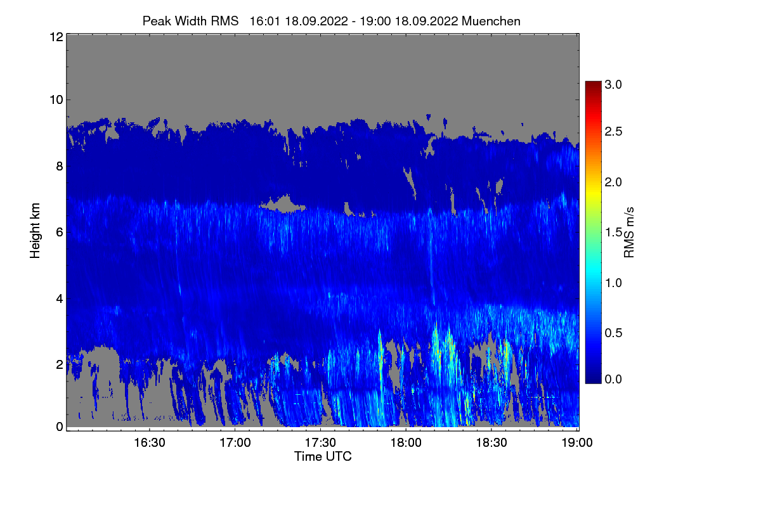Select the '18:00' time axis label
The height and width of the screenshot is (507, 761).
coord(407,443)
